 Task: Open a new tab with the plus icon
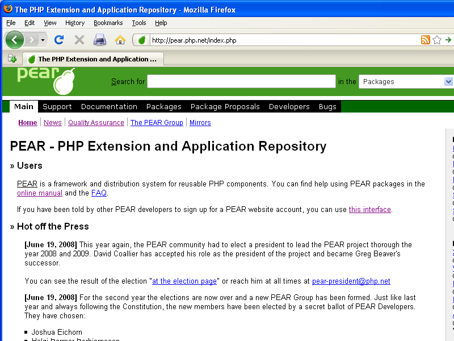coord(12,59)
